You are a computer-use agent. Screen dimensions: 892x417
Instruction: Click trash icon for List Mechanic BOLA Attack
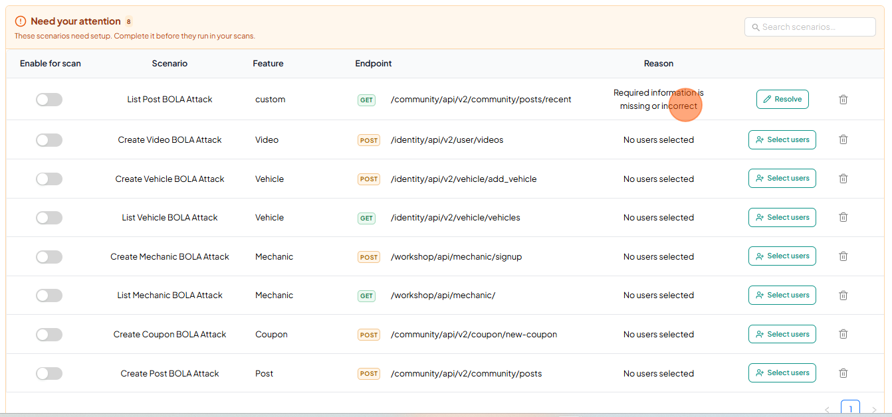pyautogui.click(x=843, y=295)
